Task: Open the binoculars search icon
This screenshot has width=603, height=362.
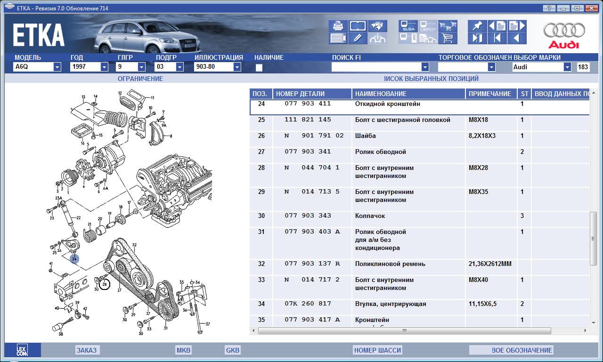Action: click(378, 26)
